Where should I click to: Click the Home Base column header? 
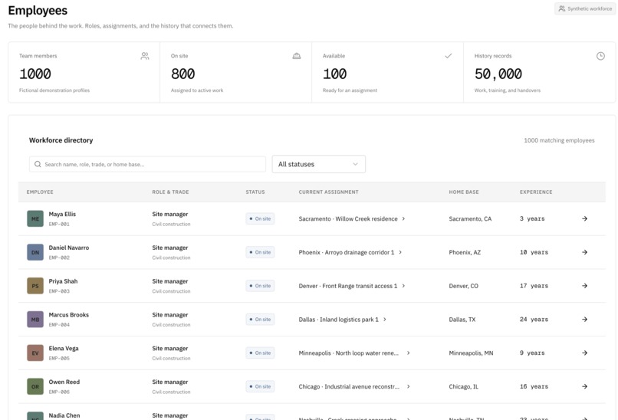464,192
